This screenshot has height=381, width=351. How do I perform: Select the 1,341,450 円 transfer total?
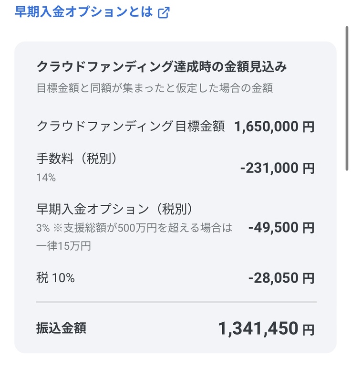point(266,328)
